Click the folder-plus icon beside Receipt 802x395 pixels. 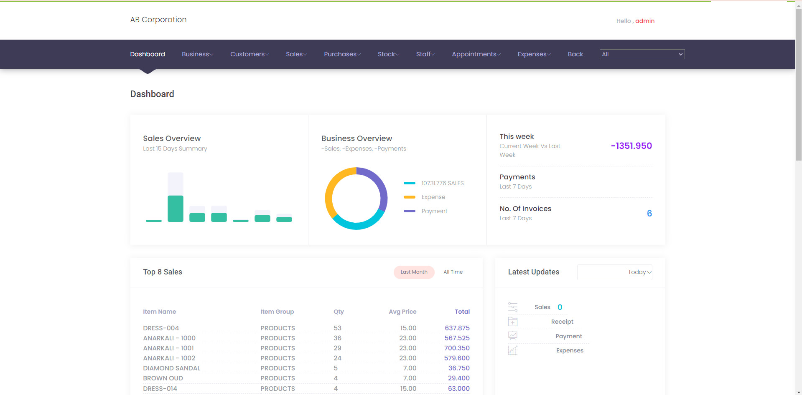click(x=512, y=322)
